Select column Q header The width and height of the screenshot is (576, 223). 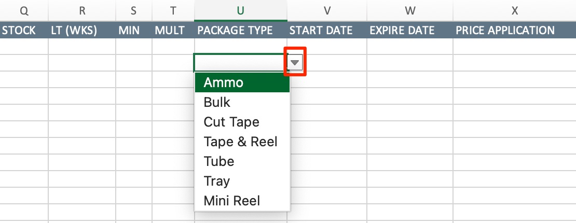click(24, 10)
